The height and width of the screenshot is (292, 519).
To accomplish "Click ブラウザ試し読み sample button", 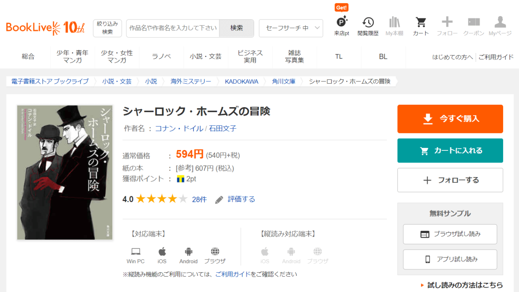I will pyautogui.click(x=450, y=234).
